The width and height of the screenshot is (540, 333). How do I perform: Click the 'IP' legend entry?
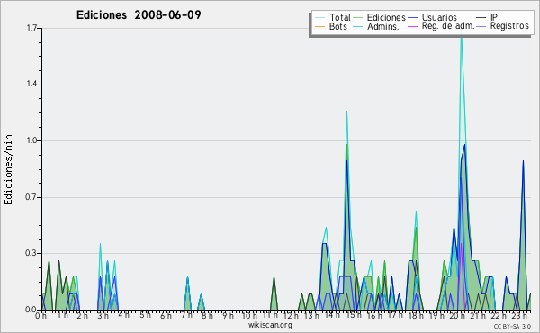487,17
